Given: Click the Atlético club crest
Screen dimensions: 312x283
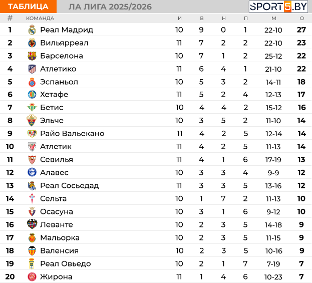Looking at the screenshot, I should click(32, 69).
